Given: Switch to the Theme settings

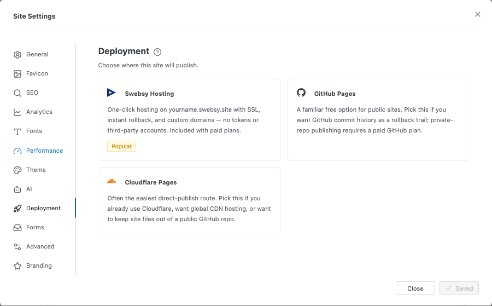Looking at the screenshot, I should click(x=36, y=170).
